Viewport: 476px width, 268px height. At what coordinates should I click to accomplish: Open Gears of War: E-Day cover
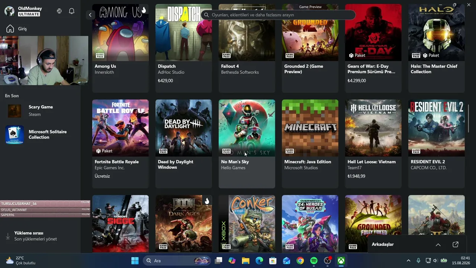tap(373, 32)
